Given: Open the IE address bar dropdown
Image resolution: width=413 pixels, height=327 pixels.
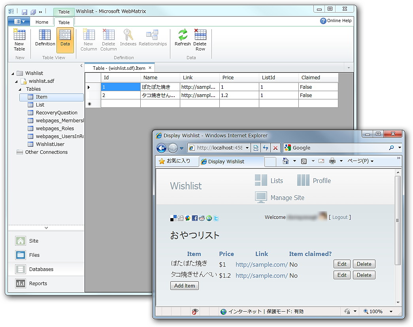Looking at the screenshot, I should point(247,148).
